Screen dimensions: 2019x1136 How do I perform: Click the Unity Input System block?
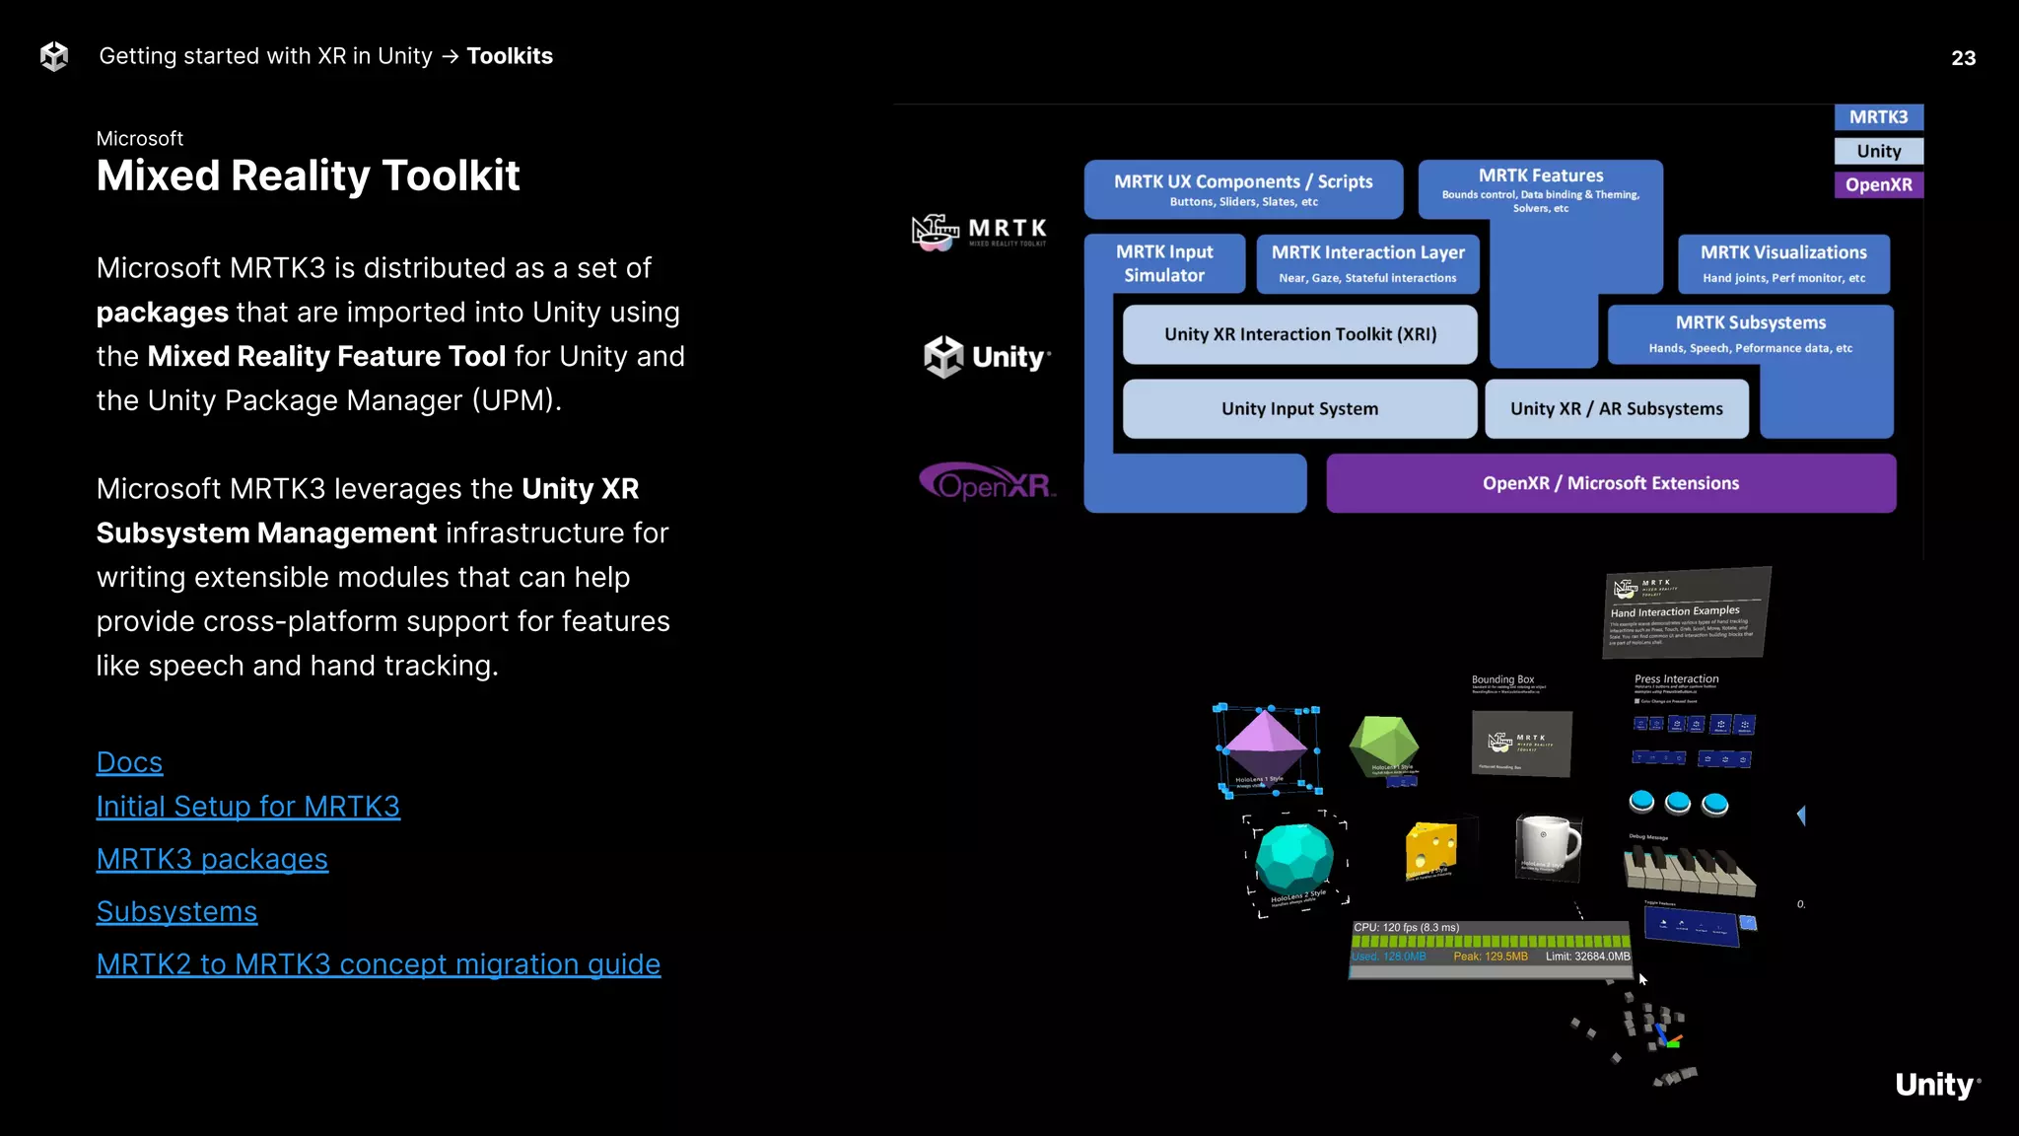[1299, 408]
